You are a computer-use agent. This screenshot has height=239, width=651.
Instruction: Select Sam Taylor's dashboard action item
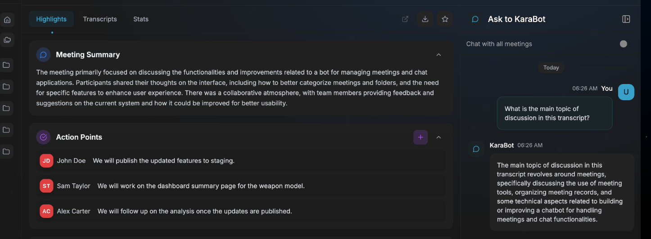pyautogui.click(x=201, y=186)
